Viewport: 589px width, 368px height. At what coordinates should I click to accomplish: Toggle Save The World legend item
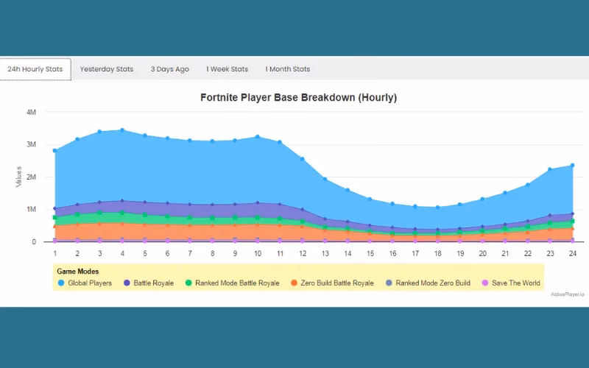(x=511, y=283)
